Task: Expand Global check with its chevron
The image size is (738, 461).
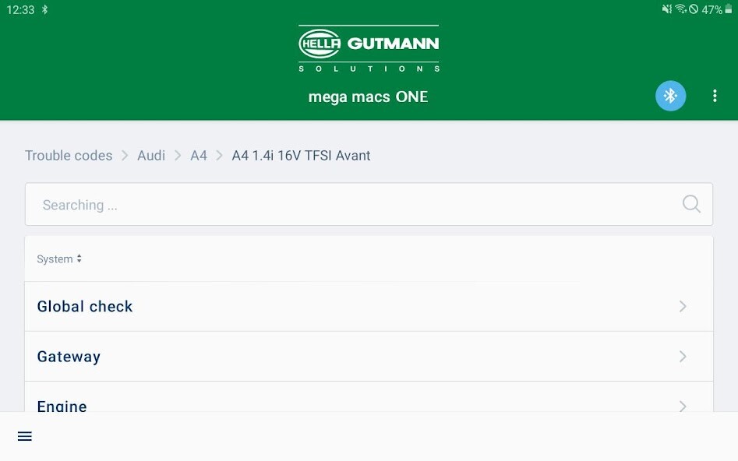Action: pyautogui.click(x=683, y=306)
